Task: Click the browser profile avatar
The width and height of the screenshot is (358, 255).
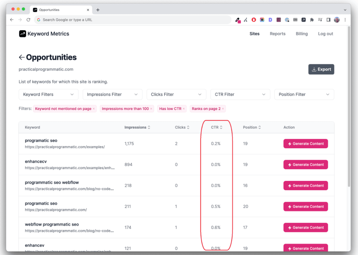Action: click(337, 20)
